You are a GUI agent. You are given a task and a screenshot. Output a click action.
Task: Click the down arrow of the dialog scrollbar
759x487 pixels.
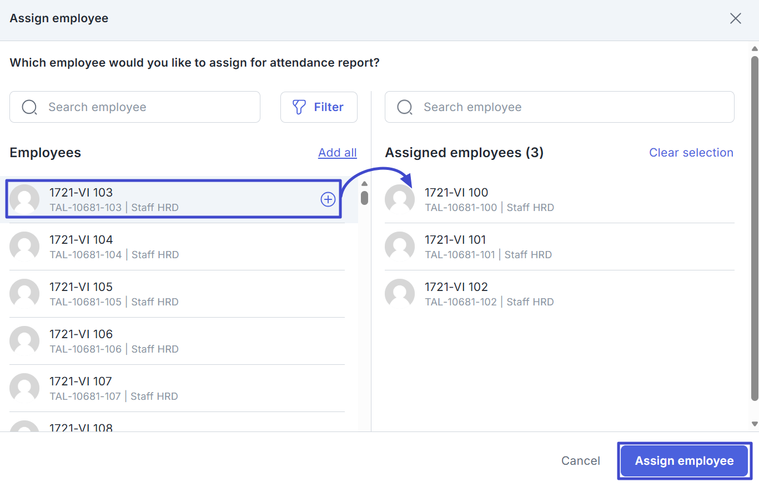tap(754, 424)
